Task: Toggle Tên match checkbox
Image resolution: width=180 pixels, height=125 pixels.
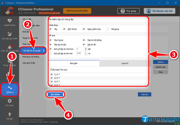Action: [50, 29]
